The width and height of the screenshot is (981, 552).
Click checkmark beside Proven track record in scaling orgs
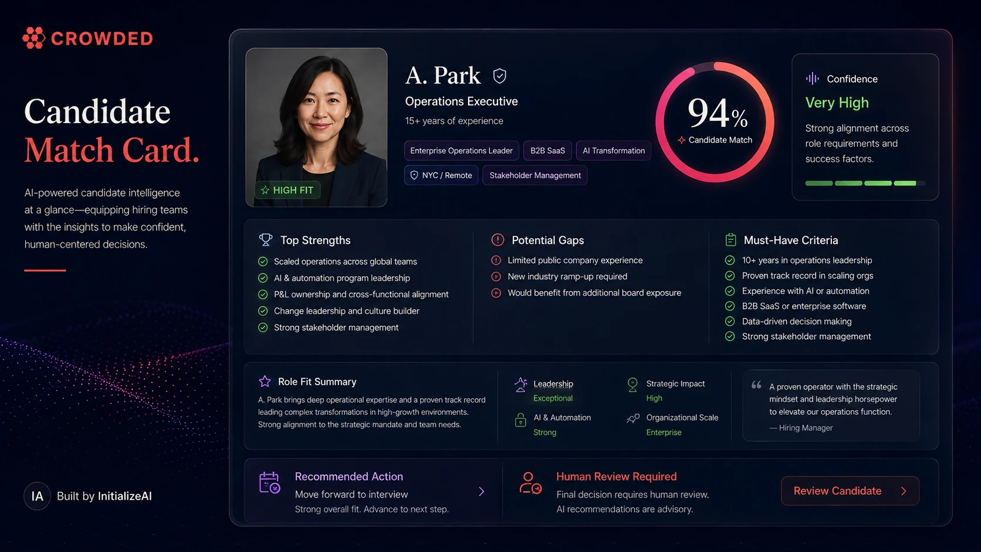coord(730,276)
